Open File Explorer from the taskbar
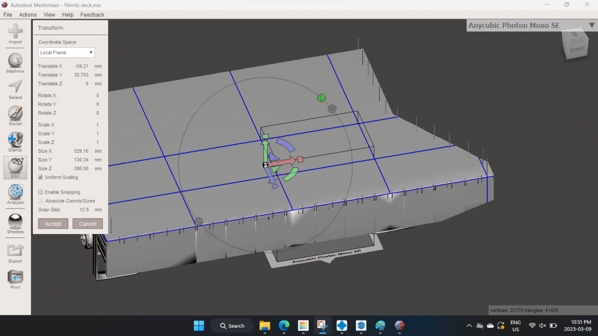The width and height of the screenshot is (598, 336). click(x=265, y=326)
